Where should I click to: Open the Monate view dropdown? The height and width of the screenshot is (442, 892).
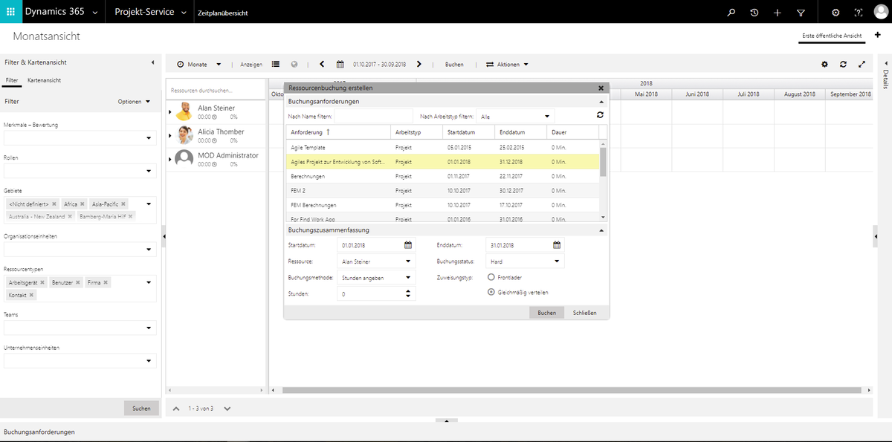pos(219,65)
